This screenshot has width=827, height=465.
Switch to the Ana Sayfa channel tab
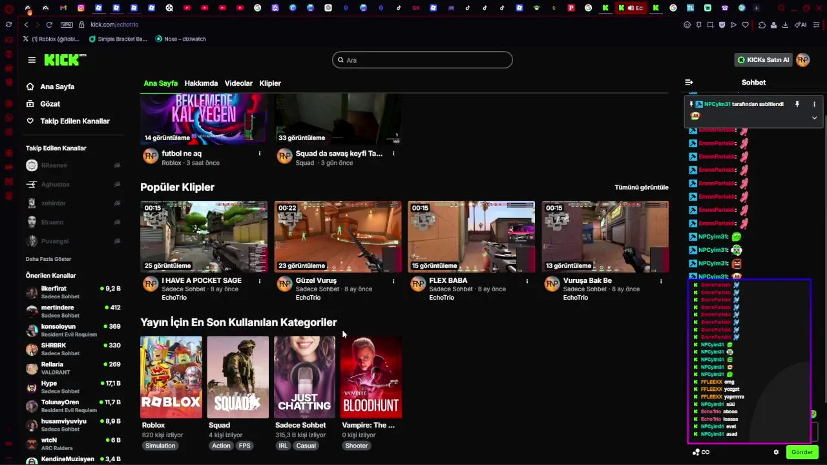pos(160,83)
